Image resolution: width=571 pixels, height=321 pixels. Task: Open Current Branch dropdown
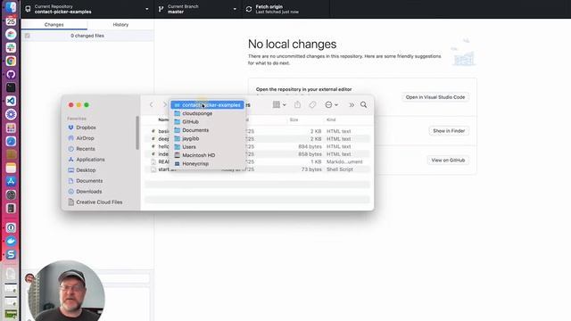point(198,9)
